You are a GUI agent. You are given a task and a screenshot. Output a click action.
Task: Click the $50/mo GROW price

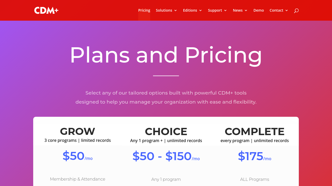78,156
